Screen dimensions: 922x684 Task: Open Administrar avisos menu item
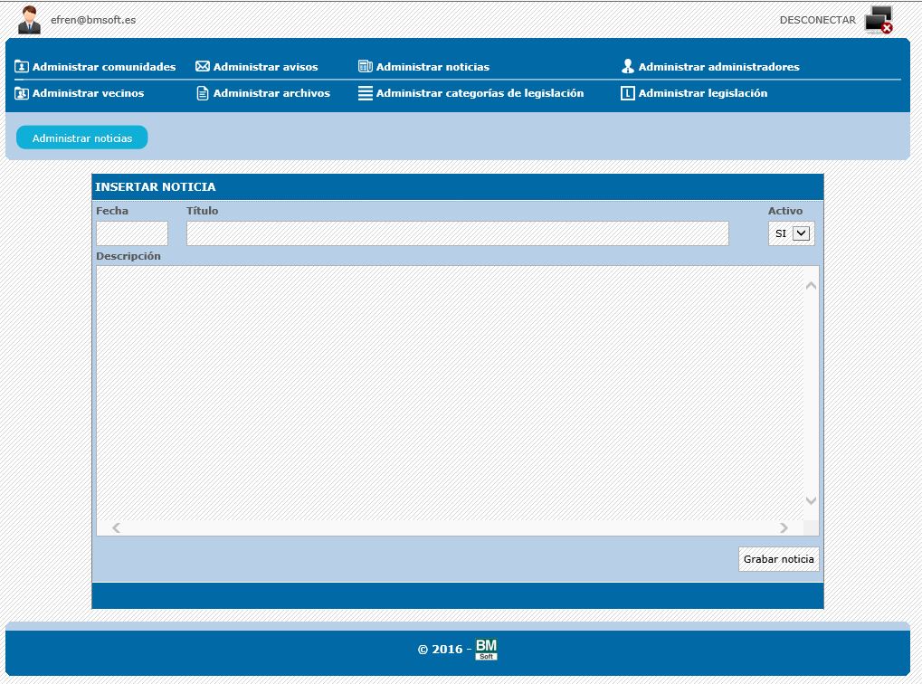click(x=265, y=67)
